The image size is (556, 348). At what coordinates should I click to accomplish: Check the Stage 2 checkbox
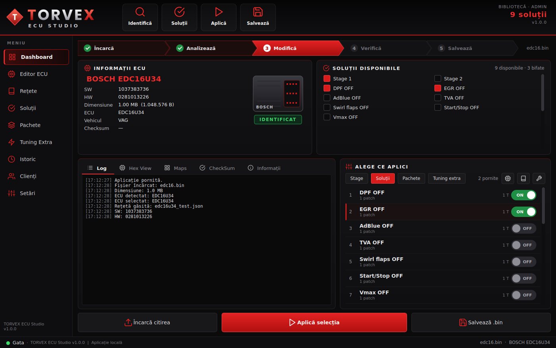tap(438, 79)
